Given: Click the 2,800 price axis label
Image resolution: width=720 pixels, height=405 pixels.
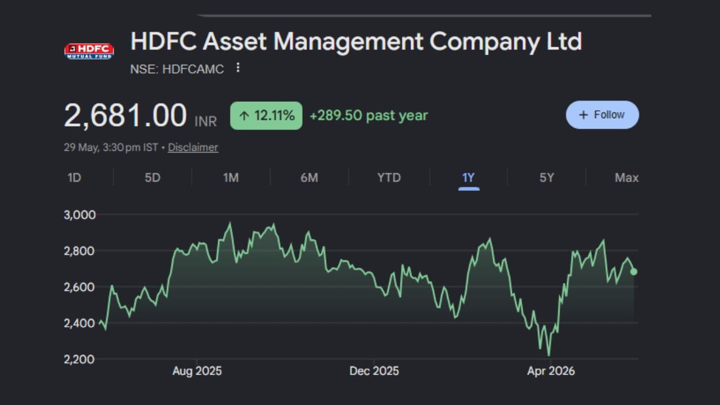Looking at the screenshot, I should click(80, 251).
